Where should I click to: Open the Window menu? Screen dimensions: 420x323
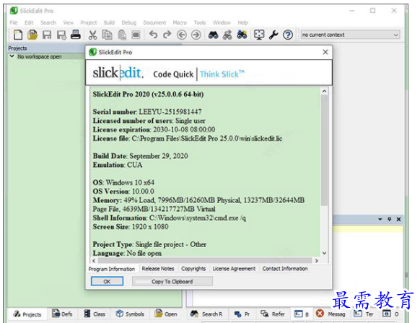pos(222,22)
